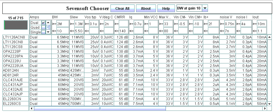Click the gray indicator box under 15 of 715
The height and width of the screenshot is (112, 273).
[x=16, y=25]
